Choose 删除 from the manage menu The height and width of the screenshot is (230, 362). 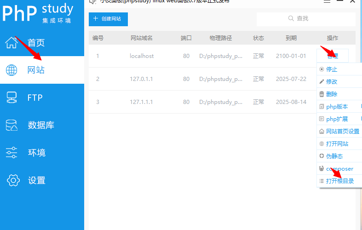click(339, 94)
